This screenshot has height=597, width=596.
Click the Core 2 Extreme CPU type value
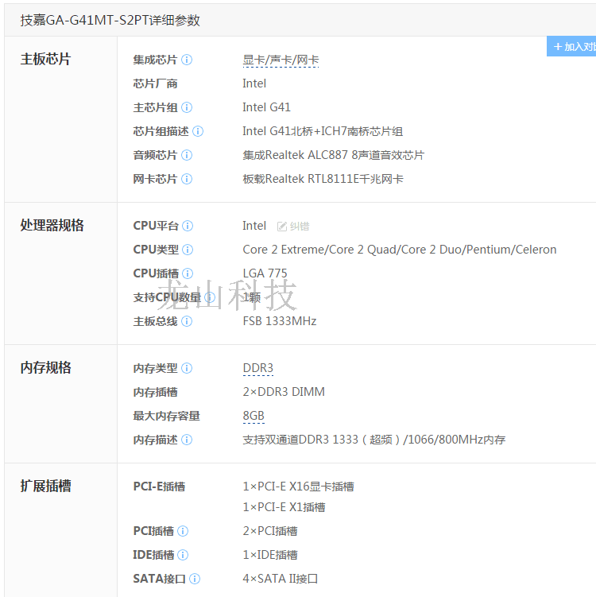click(x=400, y=250)
